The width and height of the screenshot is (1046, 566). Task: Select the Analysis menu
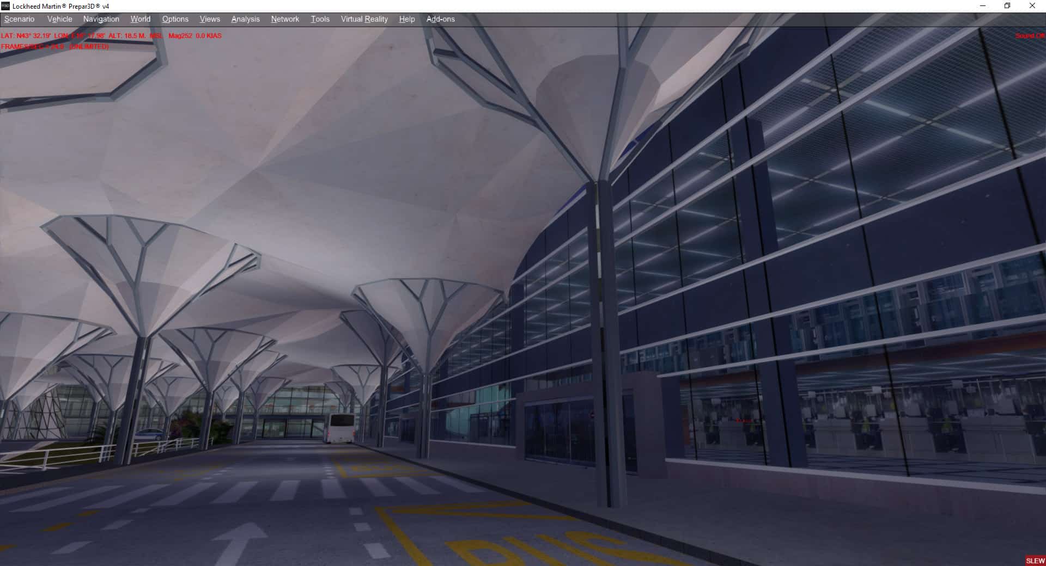(245, 19)
